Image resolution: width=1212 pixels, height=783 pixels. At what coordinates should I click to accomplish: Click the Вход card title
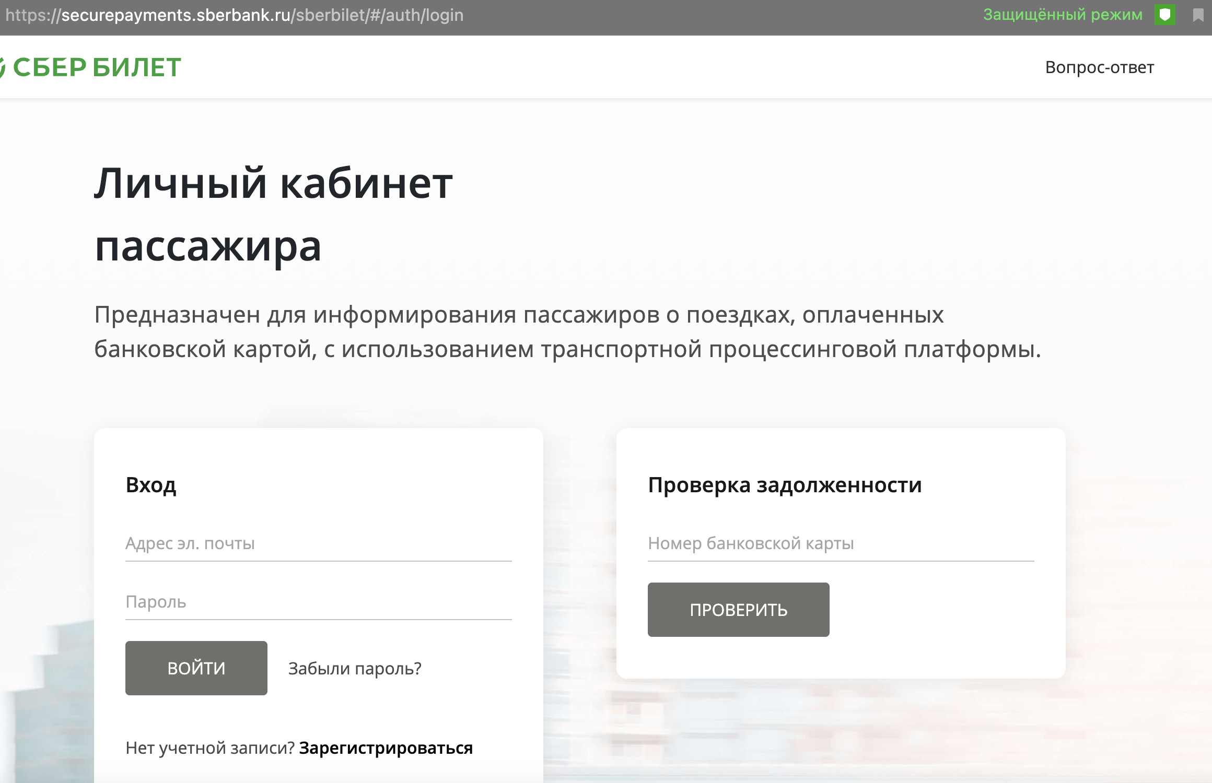click(151, 485)
